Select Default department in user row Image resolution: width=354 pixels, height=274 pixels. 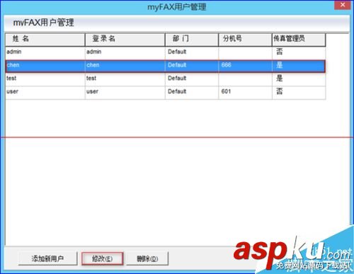click(x=192, y=92)
